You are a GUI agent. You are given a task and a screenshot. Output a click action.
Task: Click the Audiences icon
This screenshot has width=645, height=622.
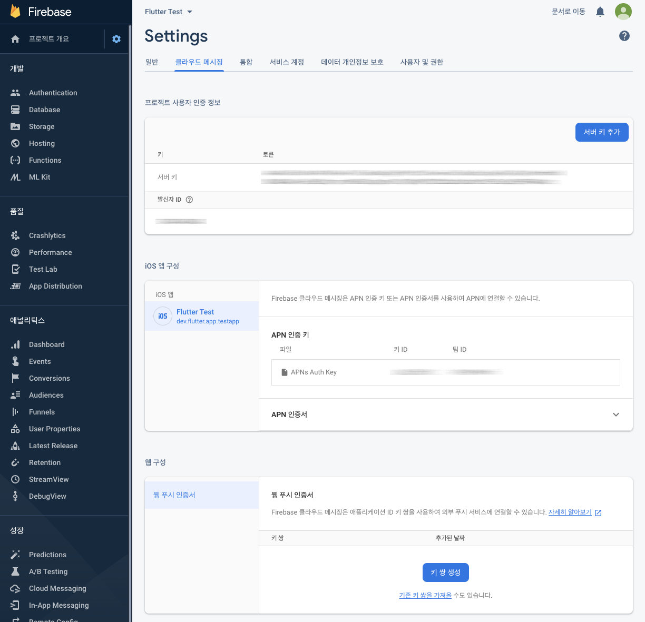point(15,395)
